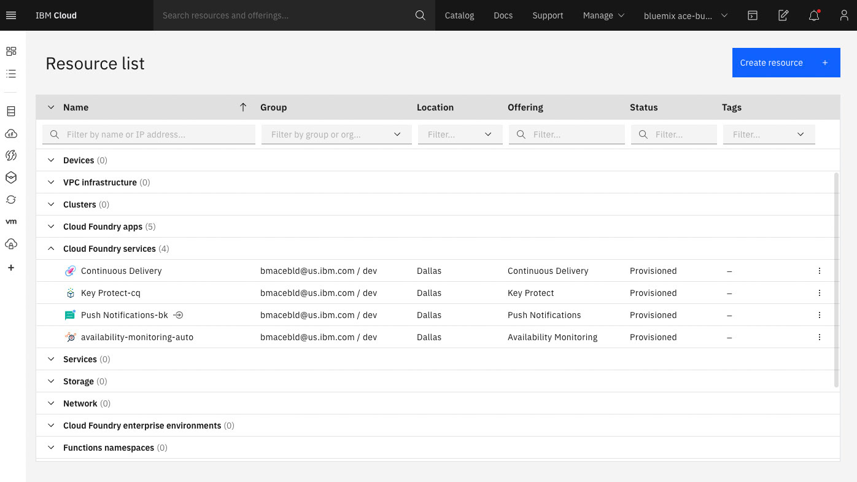Click the IBM Cloud logo link

point(56,15)
